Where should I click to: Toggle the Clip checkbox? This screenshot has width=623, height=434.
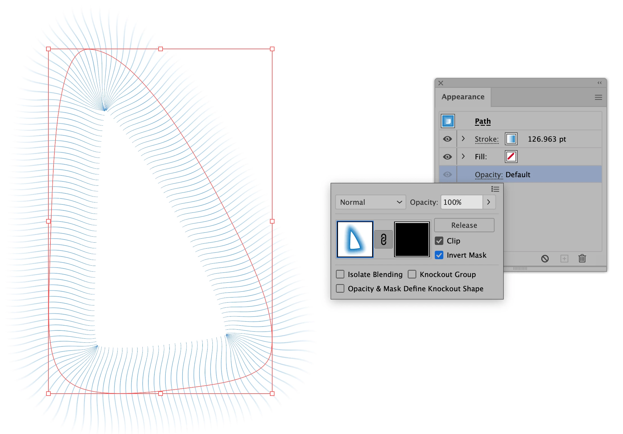tap(439, 241)
